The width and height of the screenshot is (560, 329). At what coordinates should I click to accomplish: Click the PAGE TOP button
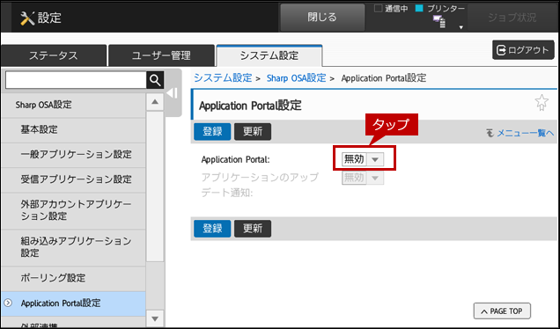[x=502, y=311]
